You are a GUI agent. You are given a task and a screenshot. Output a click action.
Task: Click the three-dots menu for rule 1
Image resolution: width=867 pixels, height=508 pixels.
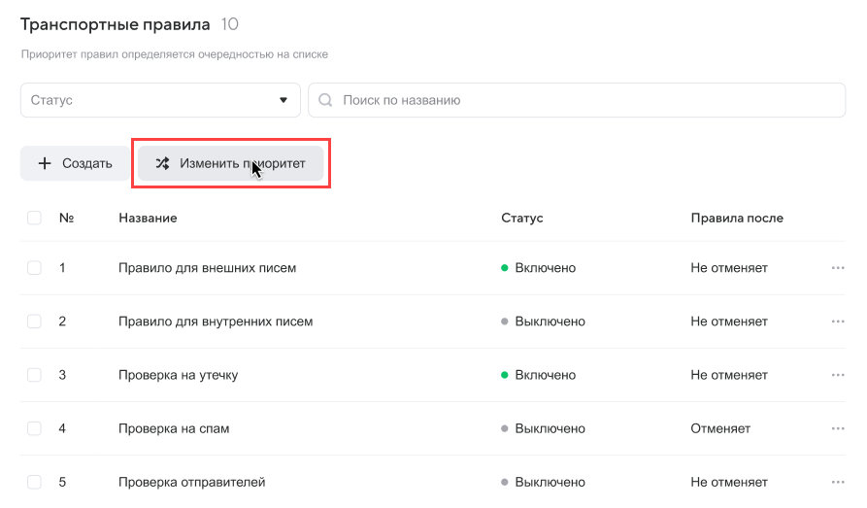point(838,268)
